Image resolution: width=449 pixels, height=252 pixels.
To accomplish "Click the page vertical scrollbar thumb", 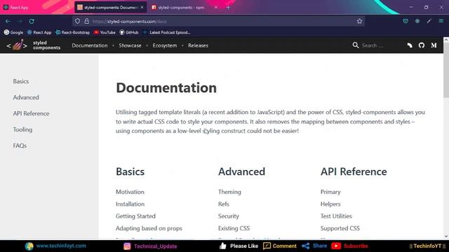I will coord(446,71).
